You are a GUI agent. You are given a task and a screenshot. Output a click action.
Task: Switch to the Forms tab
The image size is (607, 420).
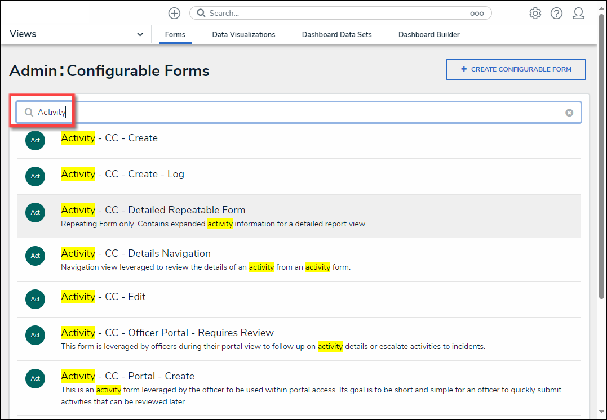(x=175, y=35)
